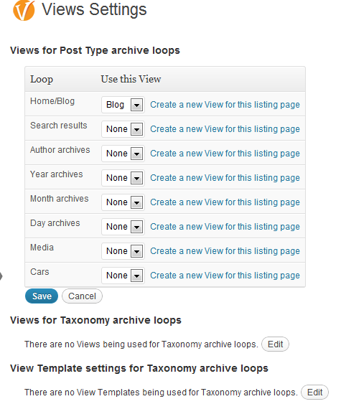341x404 pixels.
Task: Open the Media view dropdown
Action: point(123,251)
